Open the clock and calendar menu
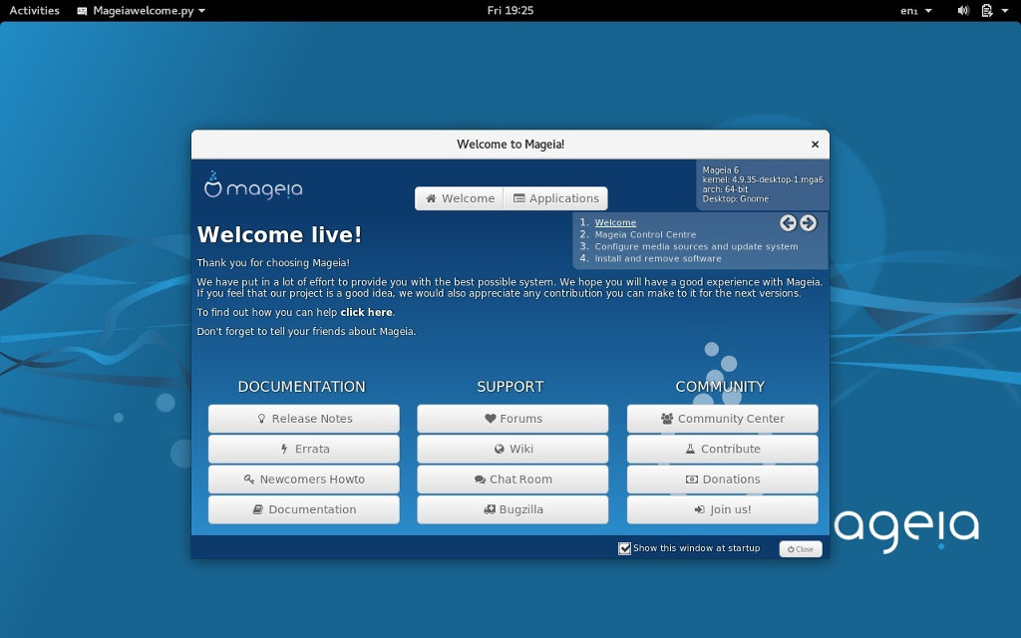This screenshot has height=638, width=1021. coord(510,10)
